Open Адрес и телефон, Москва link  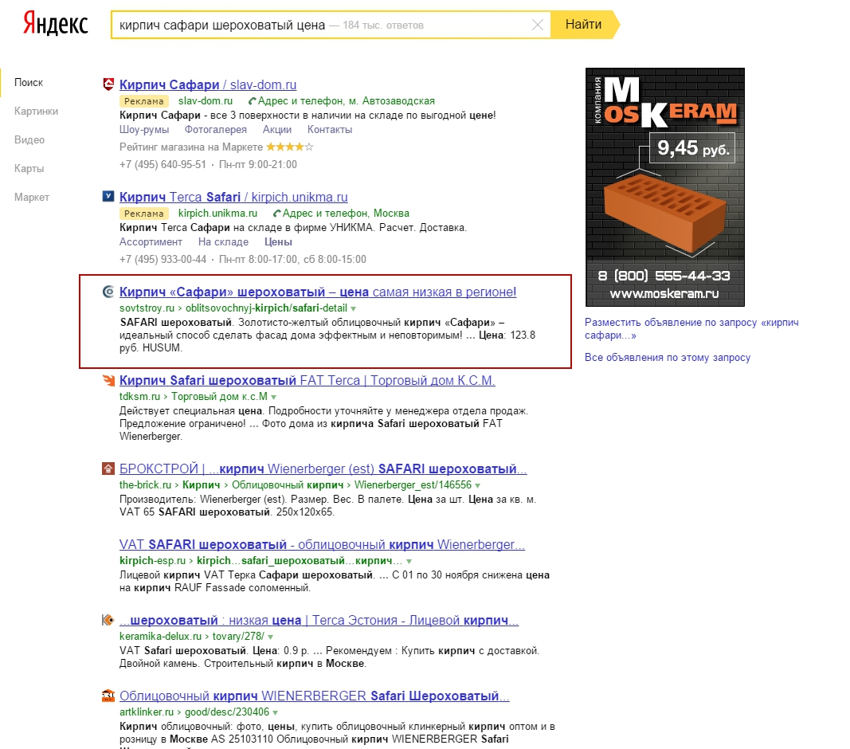tap(341, 214)
